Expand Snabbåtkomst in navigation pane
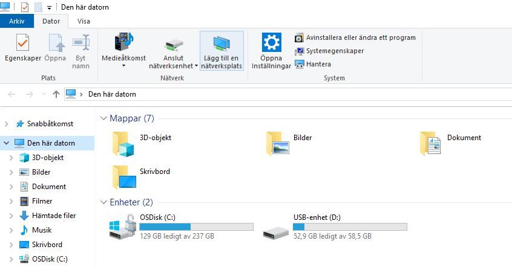 pyautogui.click(x=7, y=124)
